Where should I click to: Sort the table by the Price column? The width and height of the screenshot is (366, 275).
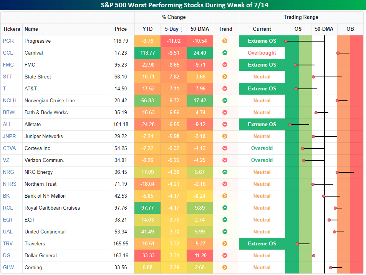pyautogui.click(x=121, y=29)
